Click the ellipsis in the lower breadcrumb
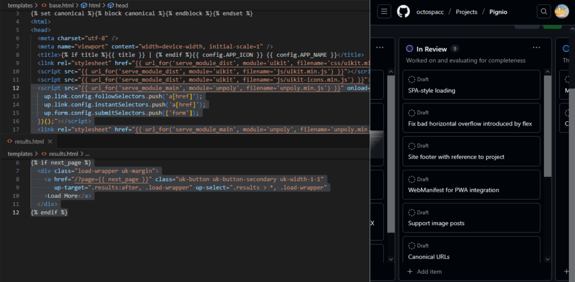The width and height of the screenshot is (575, 282). [x=87, y=154]
